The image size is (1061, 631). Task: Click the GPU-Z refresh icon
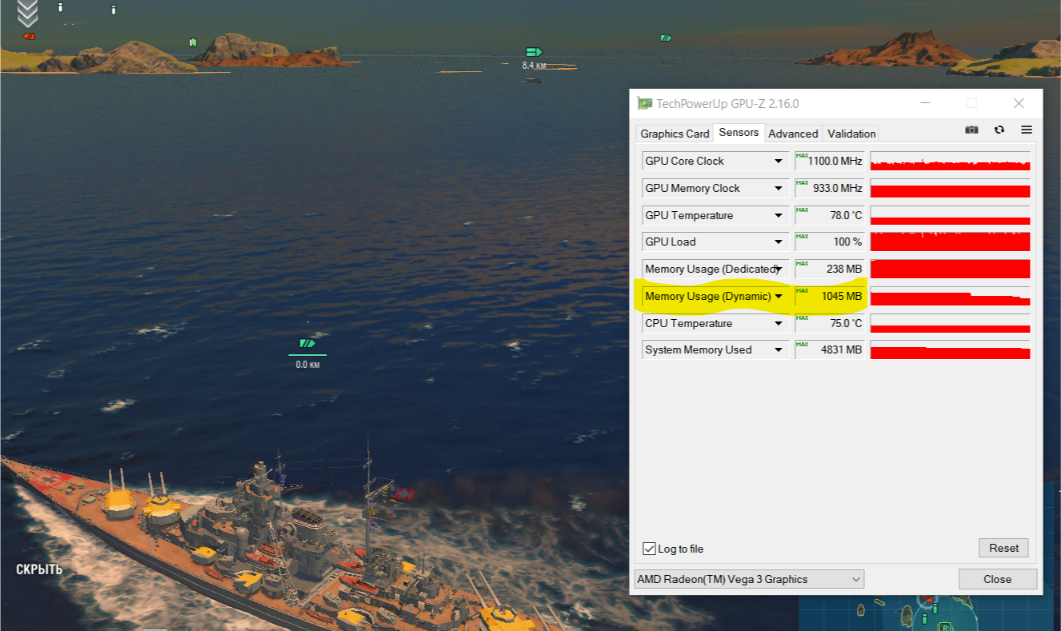[999, 130]
